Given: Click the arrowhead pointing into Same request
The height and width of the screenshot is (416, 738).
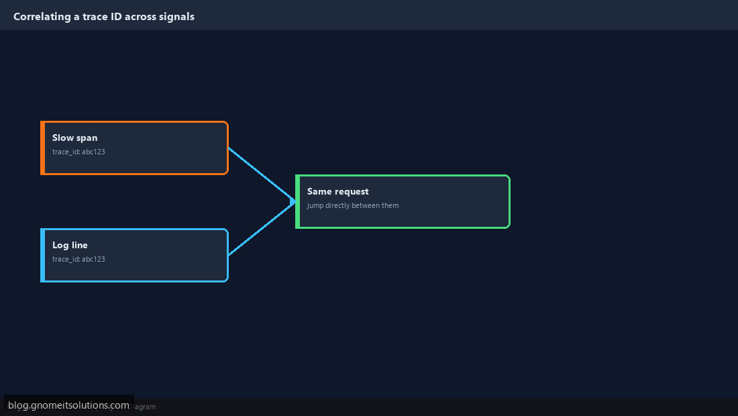Looking at the screenshot, I should (293, 202).
